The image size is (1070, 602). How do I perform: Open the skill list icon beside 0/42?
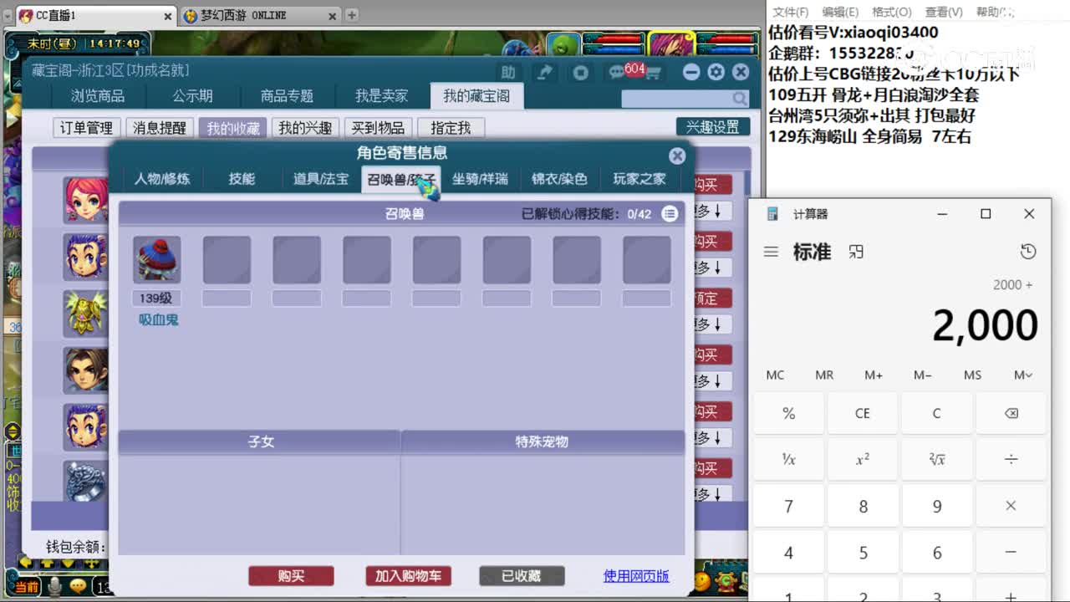point(670,214)
